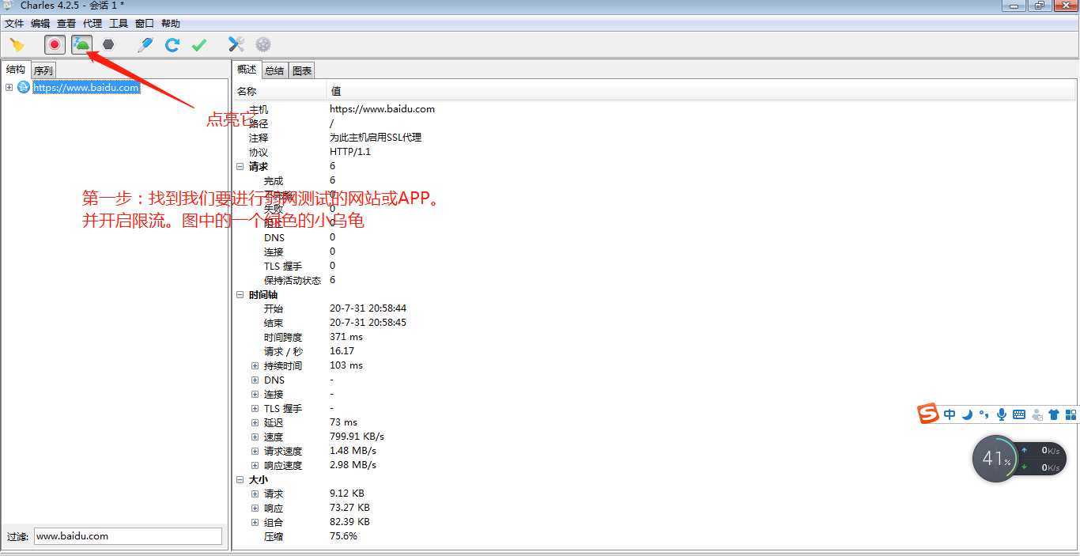Viewport: 1080px width, 556px height.
Task: Select the Compose pen tool
Action: [x=145, y=45]
